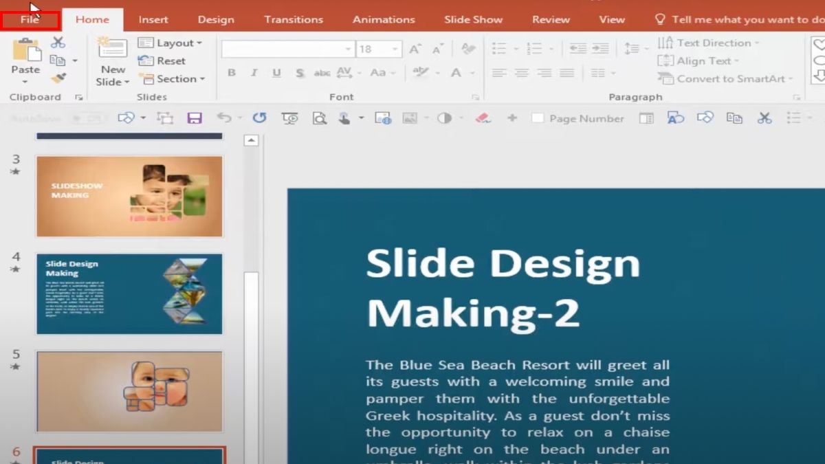Toggle Underline formatting

[276, 73]
